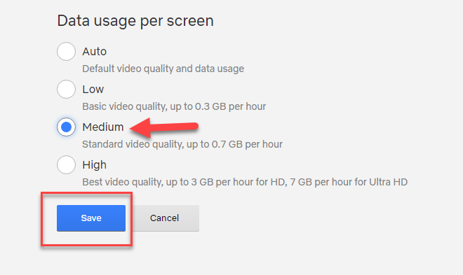Click the '3 GB per hour for HD' text

coord(239,182)
